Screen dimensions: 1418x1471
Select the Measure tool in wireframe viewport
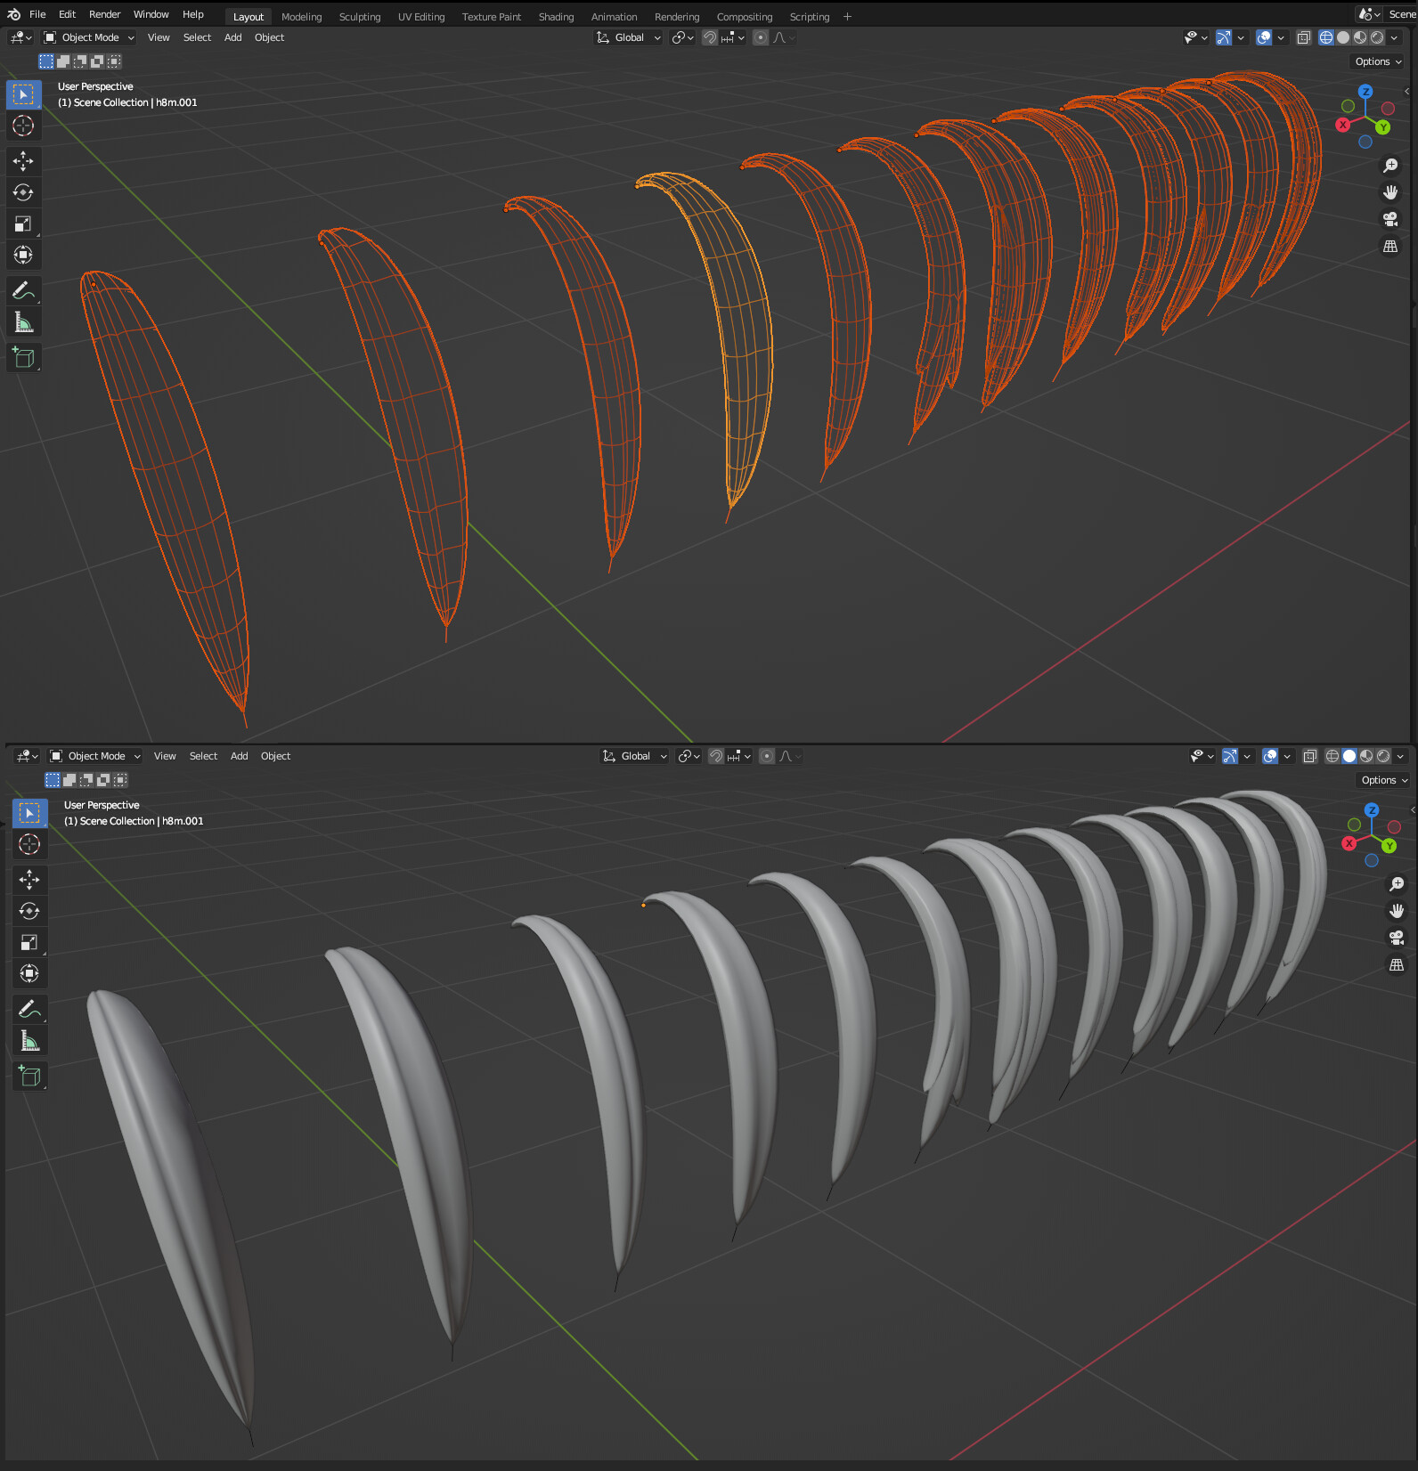coord(23,321)
